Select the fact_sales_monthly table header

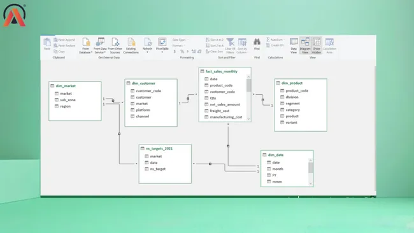click(x=225, y=71)
